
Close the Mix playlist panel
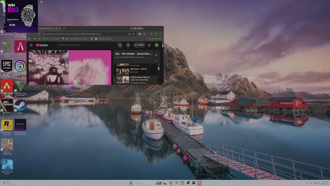156,55
